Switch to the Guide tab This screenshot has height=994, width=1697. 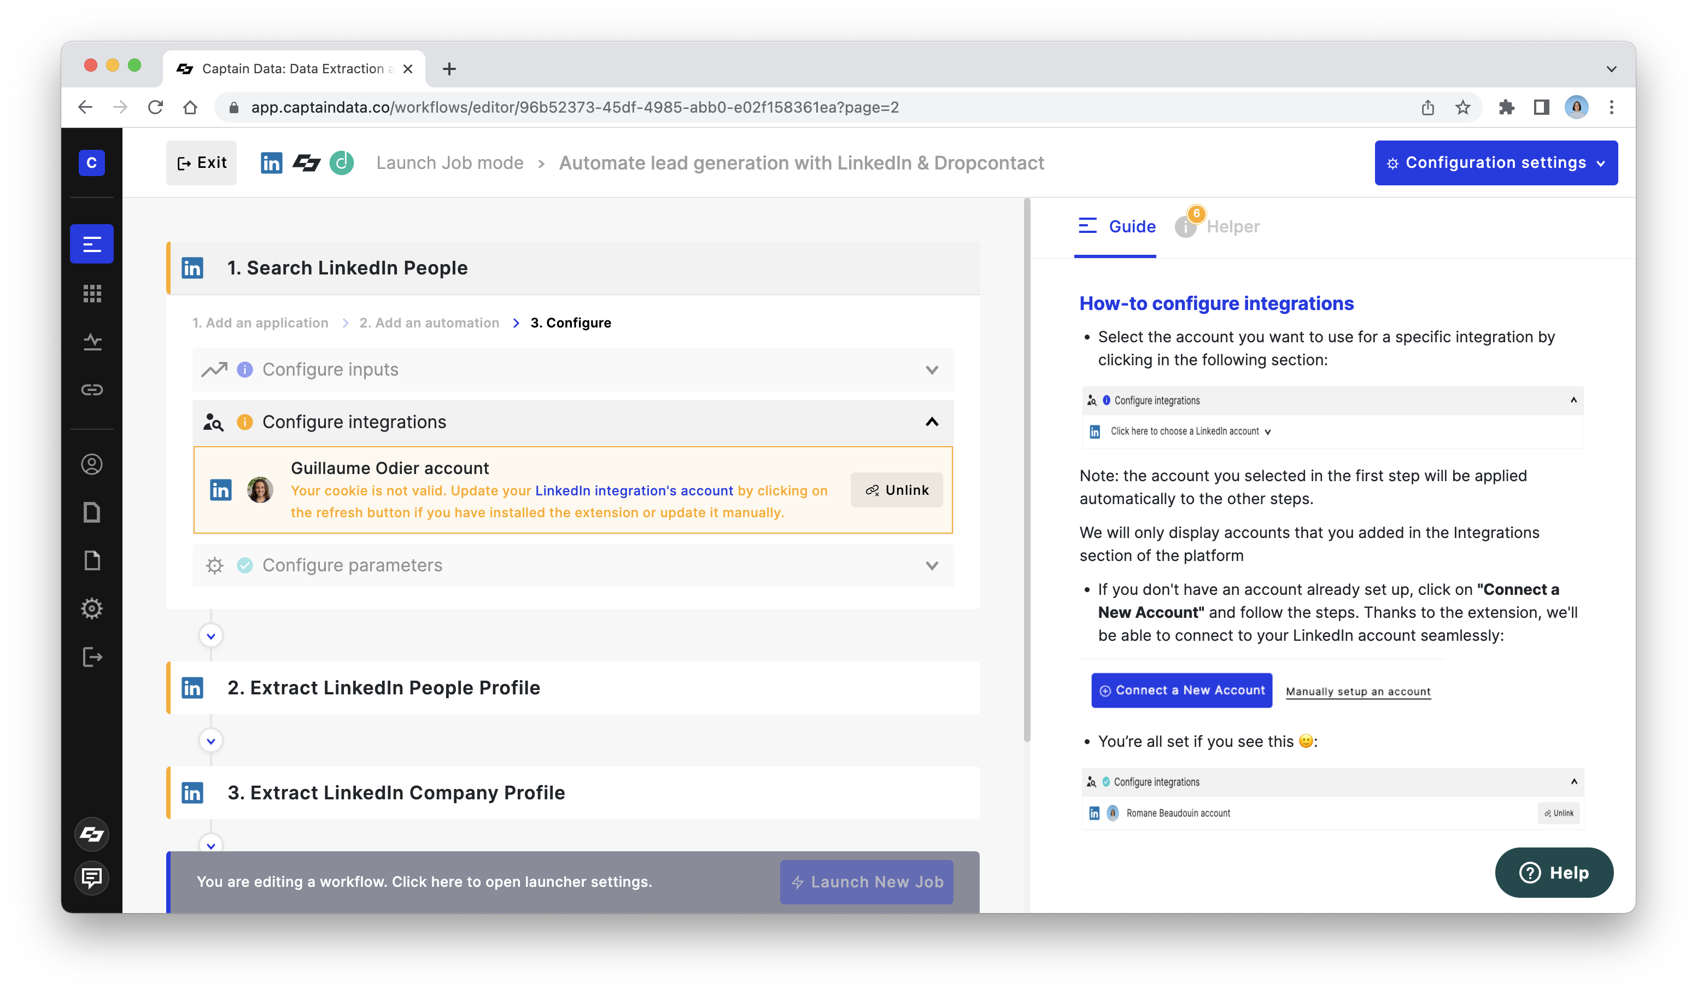click(1116, 227)
